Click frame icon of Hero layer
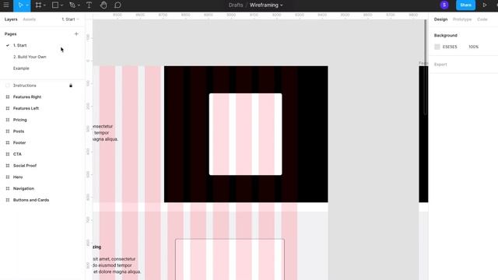Viewport: 498px width, 280px height. click(x=8, y=177)
